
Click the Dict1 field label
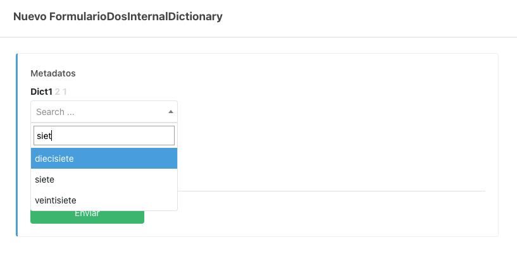[x=41, y=92]
